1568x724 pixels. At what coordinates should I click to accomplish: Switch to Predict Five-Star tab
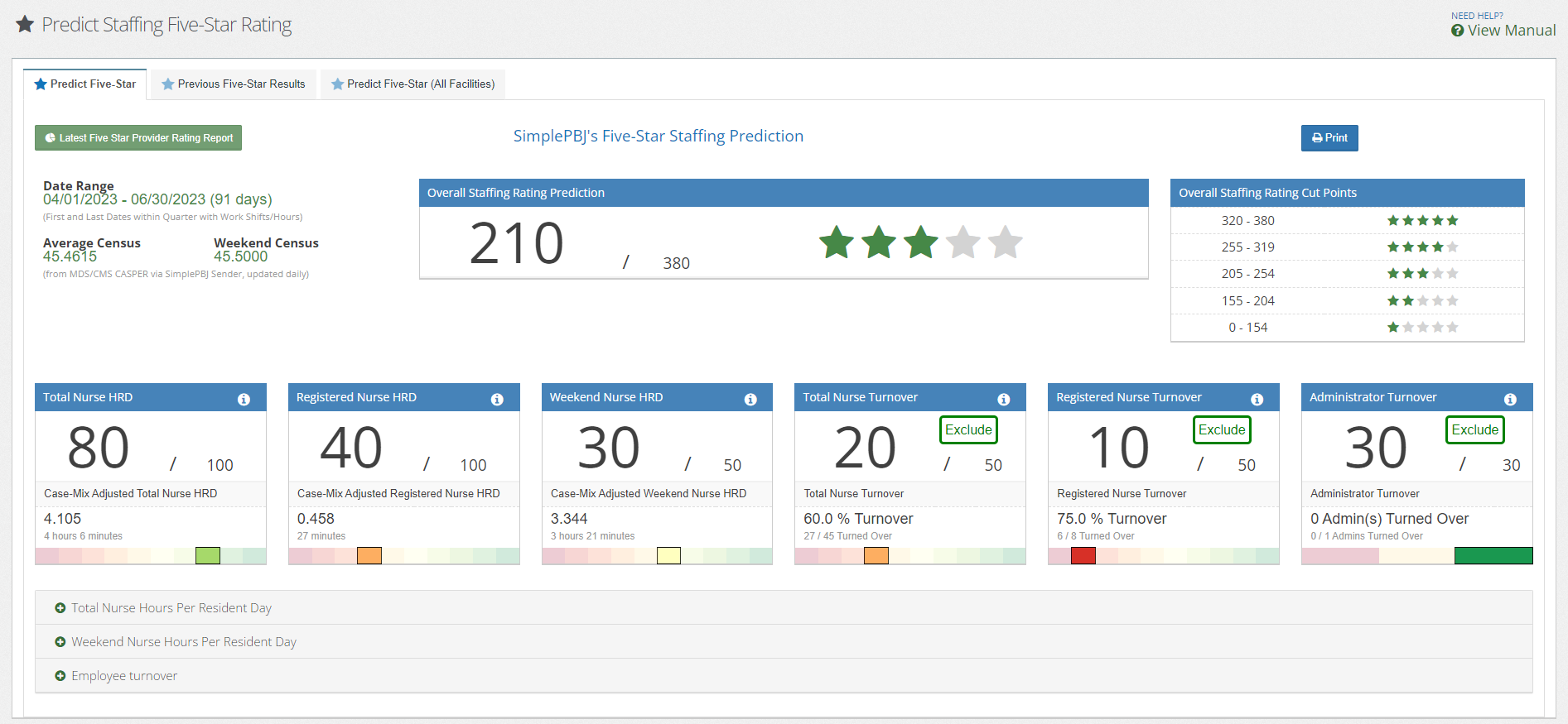[x=85, y=84]
